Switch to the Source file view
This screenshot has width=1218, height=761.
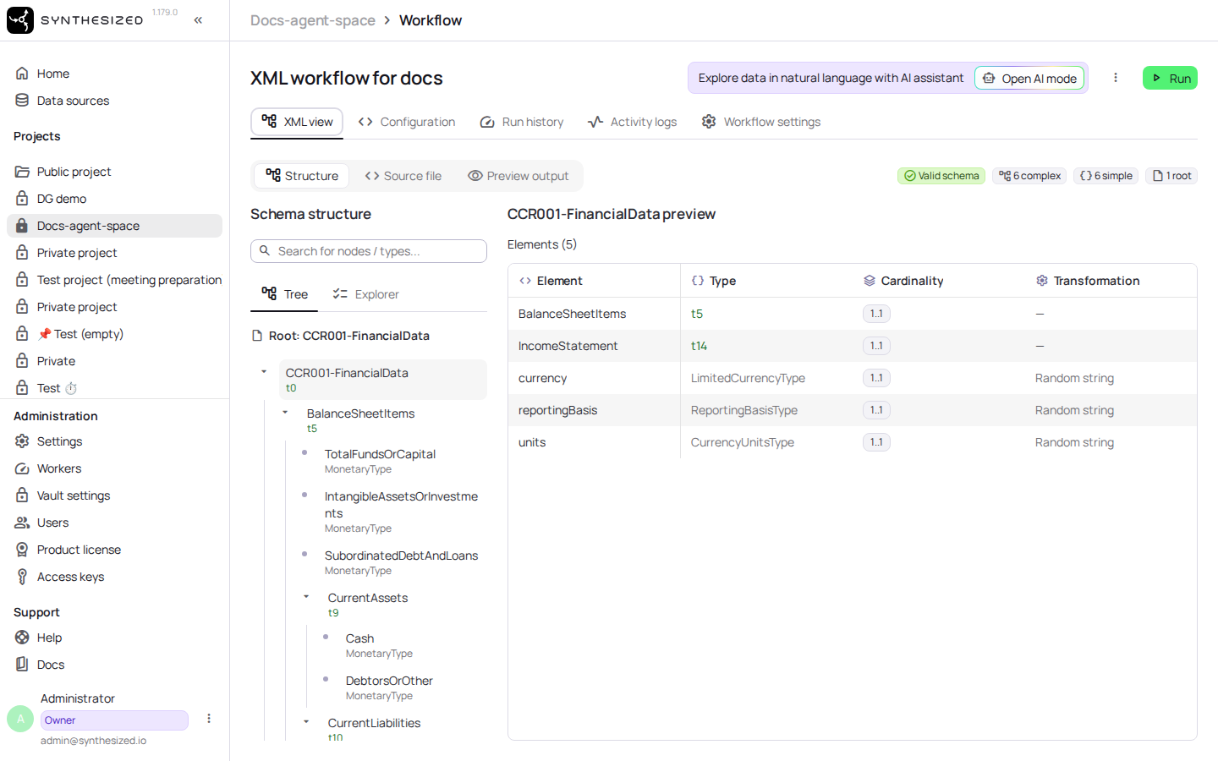coord(403,176)
